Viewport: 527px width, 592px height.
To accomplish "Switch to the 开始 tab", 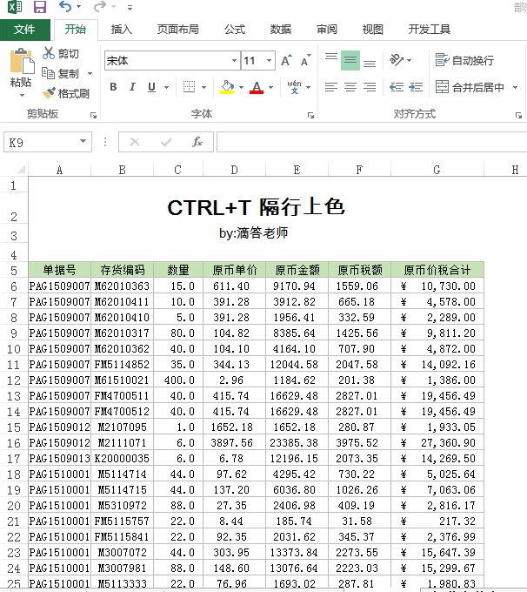I will click(76, 30).
